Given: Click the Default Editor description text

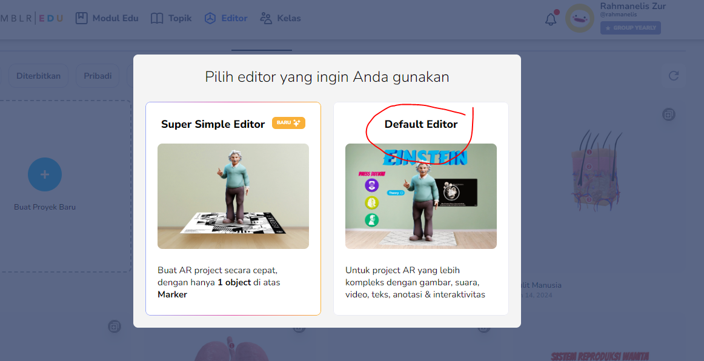Looking at the screenshot, I should (415, 282).
